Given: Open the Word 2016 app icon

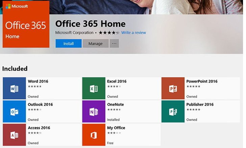Looking at the screenshot, I should (14, 88).
